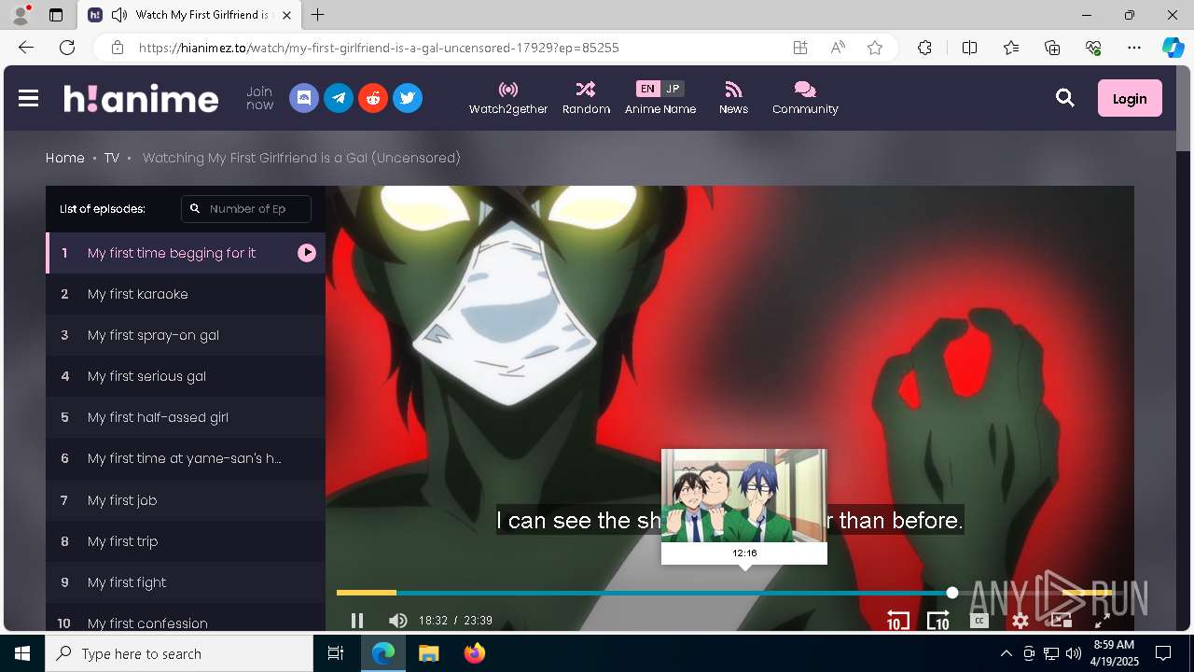The width and height of the screenshot is (1194, 672).
Task: Open the Windows Start menu
Action: click(22, 653)
